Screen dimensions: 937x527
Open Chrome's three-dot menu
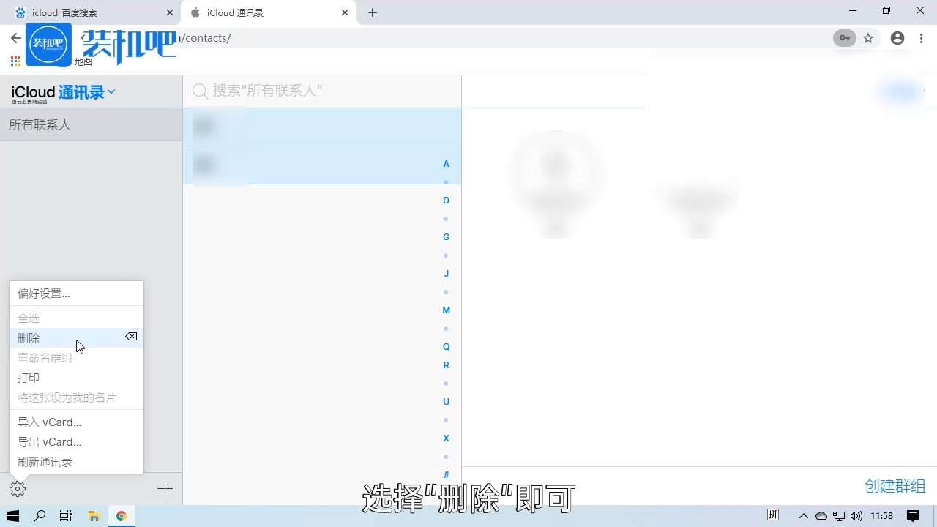pyautogui.click(x=921, y=38)
